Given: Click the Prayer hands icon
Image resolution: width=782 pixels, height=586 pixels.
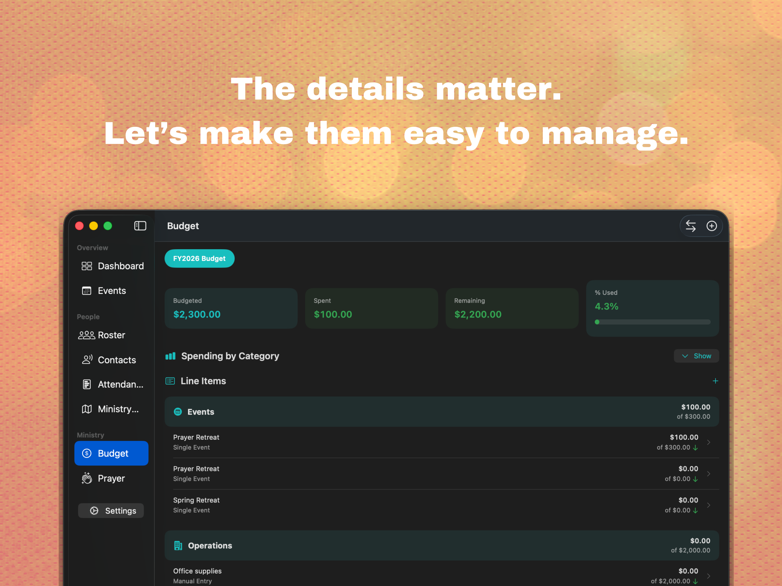Looking at the screenshot, I should [x=87, y=478].
